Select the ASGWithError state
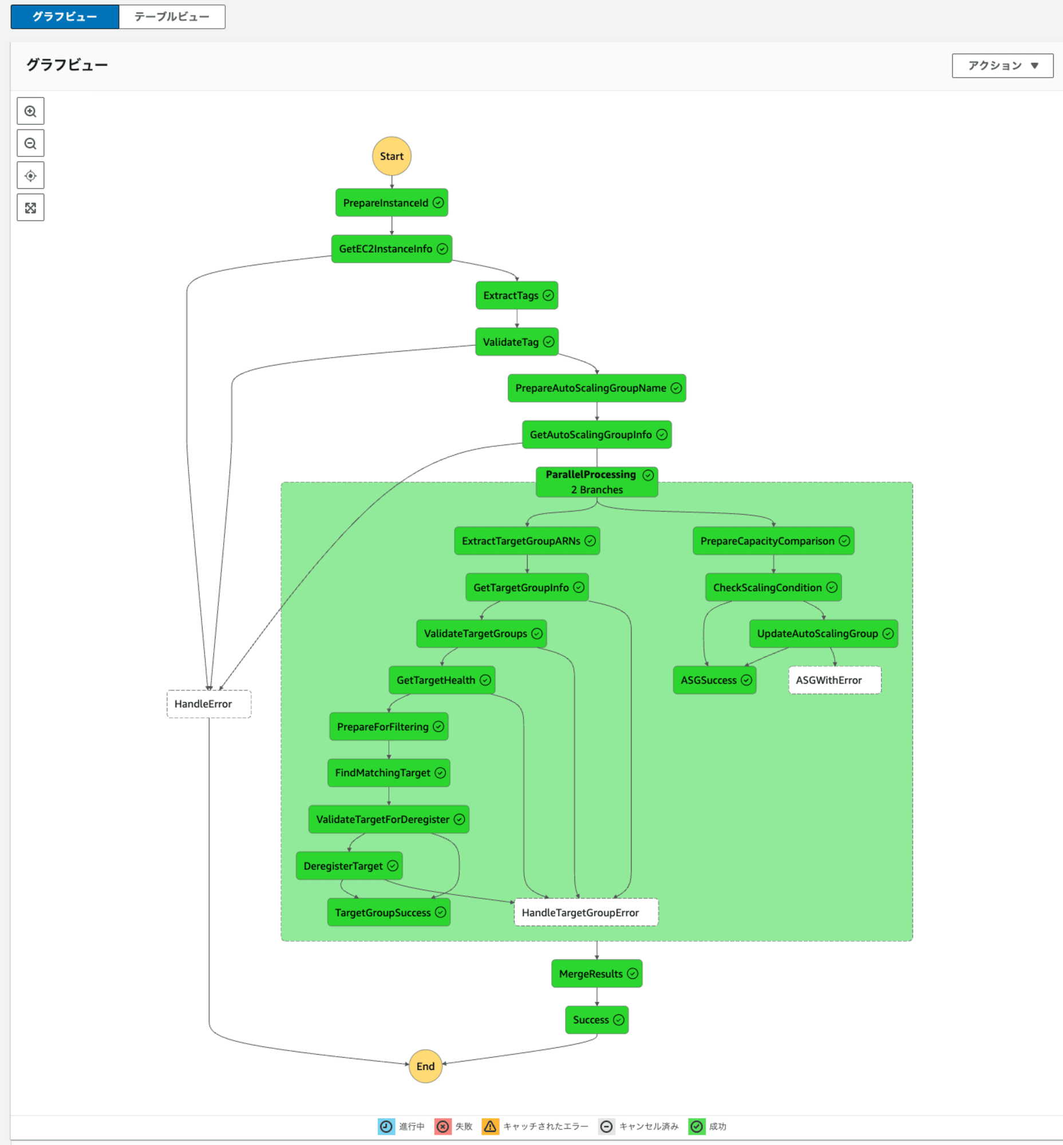Viewport: 1063px width, 1145px height. 835,680
